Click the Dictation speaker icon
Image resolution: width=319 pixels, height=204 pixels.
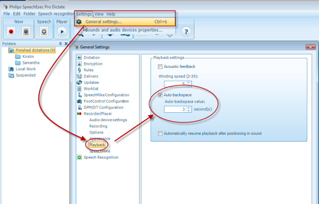click(x=79, y=58)
